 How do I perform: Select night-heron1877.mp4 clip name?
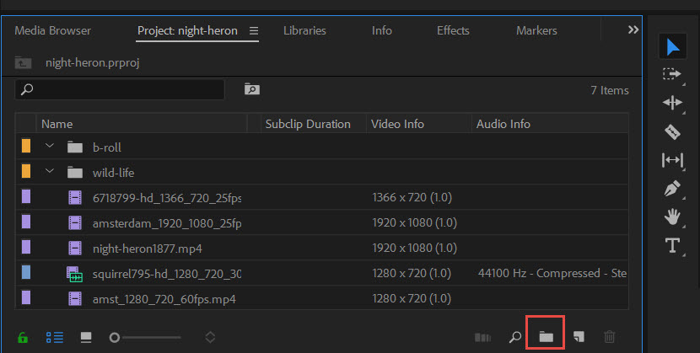148,249
